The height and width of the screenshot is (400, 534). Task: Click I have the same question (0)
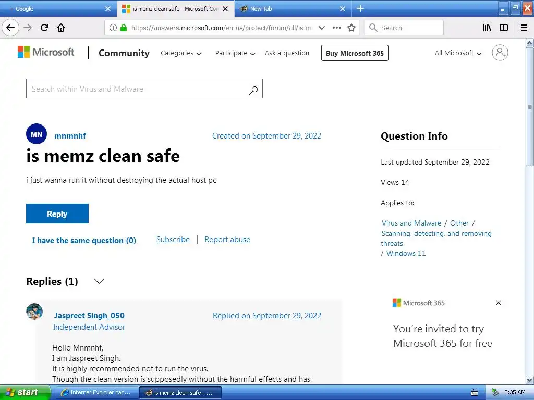pos(84,241)
